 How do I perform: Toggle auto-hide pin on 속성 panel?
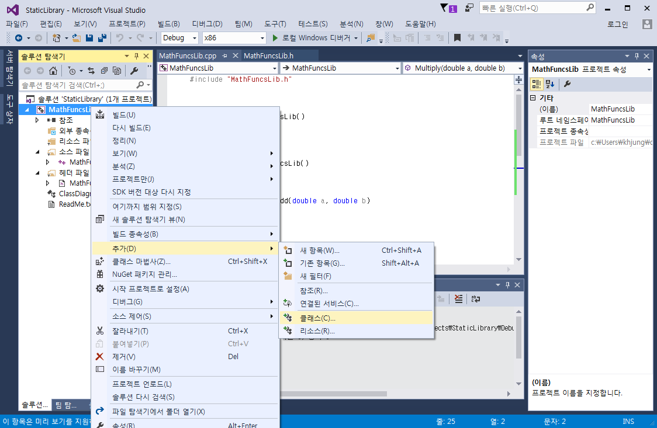(x=637, y=56)
